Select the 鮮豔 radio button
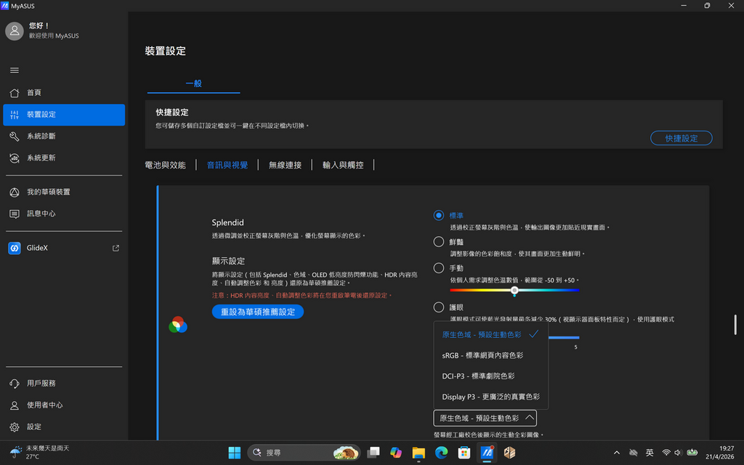 438,241
